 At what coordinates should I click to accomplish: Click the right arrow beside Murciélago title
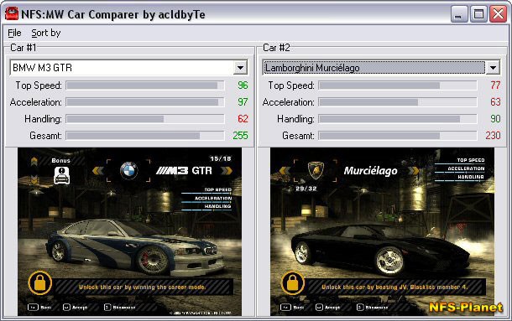point(414,171)
